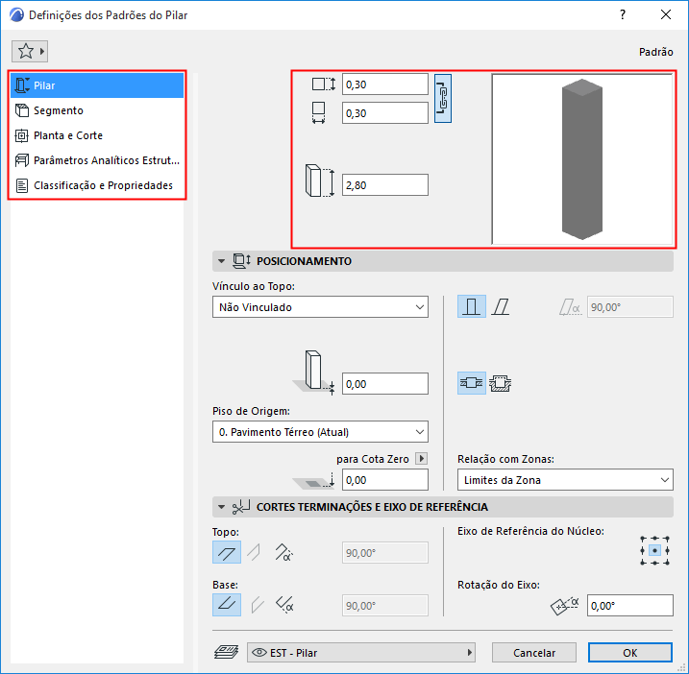This screenshot has height=674, width=689.
Task: Click the layers icon at bottom
Action: (x=226, y=652)
